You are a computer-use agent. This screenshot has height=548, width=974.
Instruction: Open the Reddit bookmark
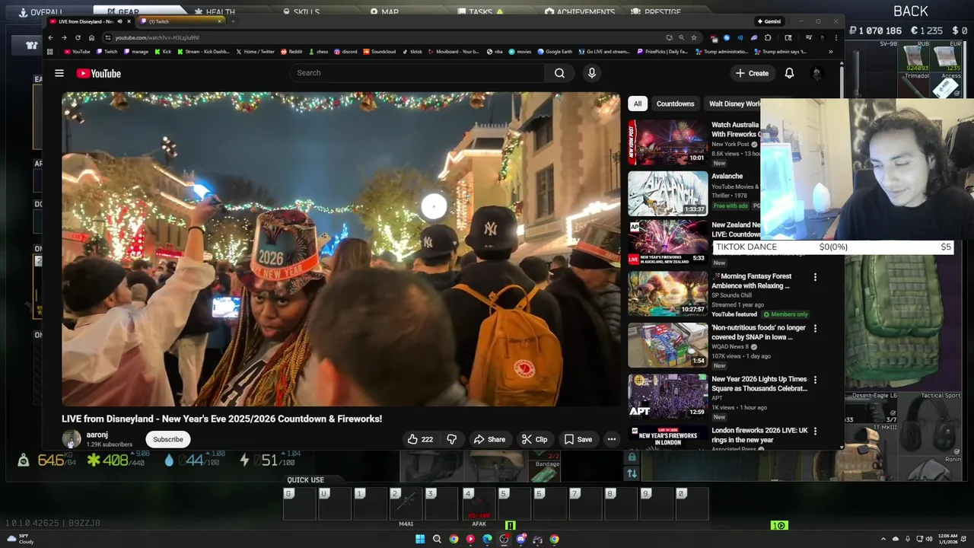click(291, 52)
